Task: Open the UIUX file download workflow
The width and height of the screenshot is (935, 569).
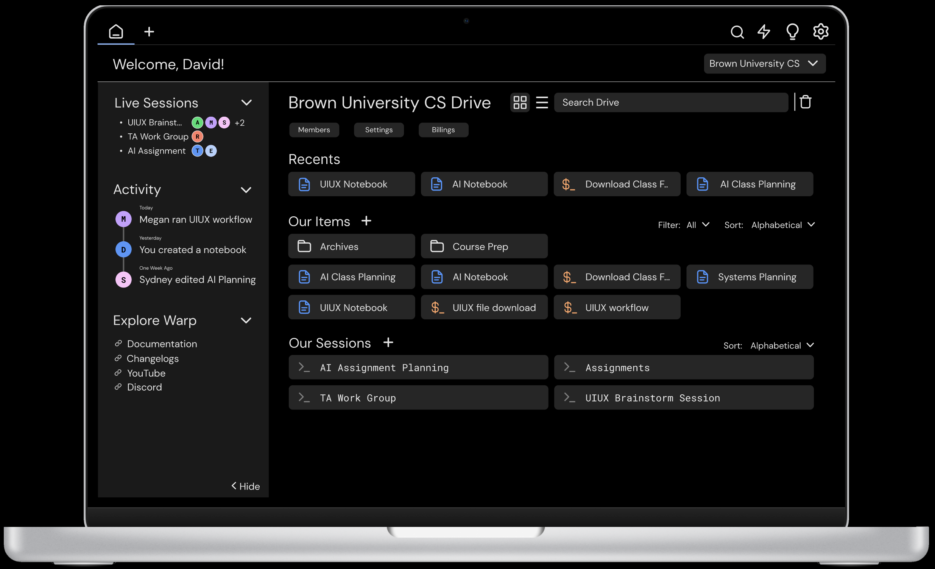Action: click(484, 307)
